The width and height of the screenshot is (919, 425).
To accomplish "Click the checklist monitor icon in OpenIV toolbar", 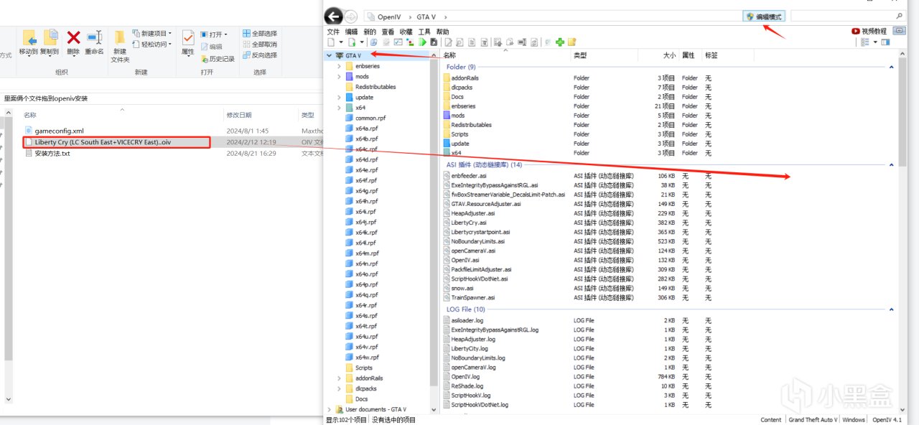I will (x=398, y=42).
